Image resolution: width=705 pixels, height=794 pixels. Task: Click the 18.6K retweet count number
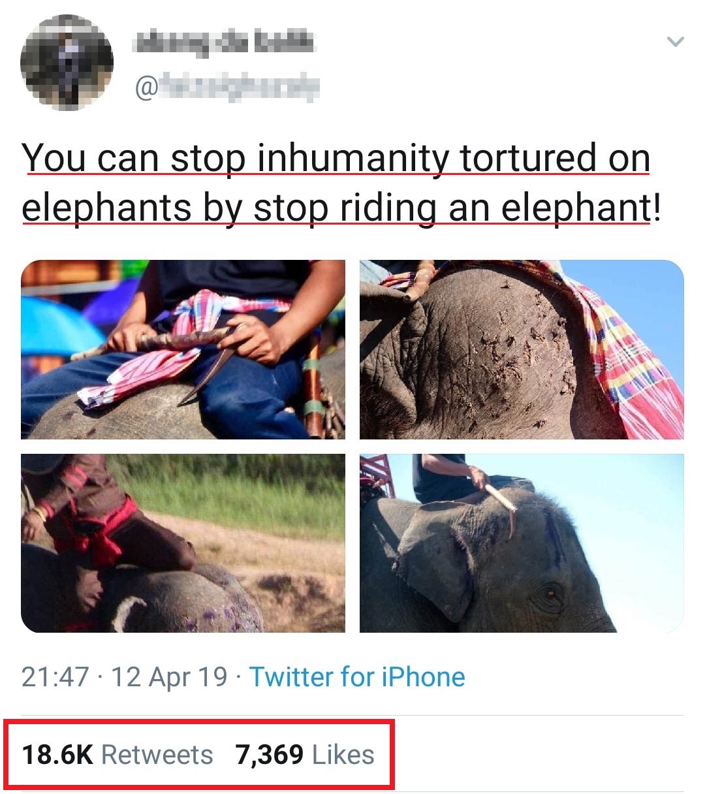pyautogui.click(x=57, y=755)
